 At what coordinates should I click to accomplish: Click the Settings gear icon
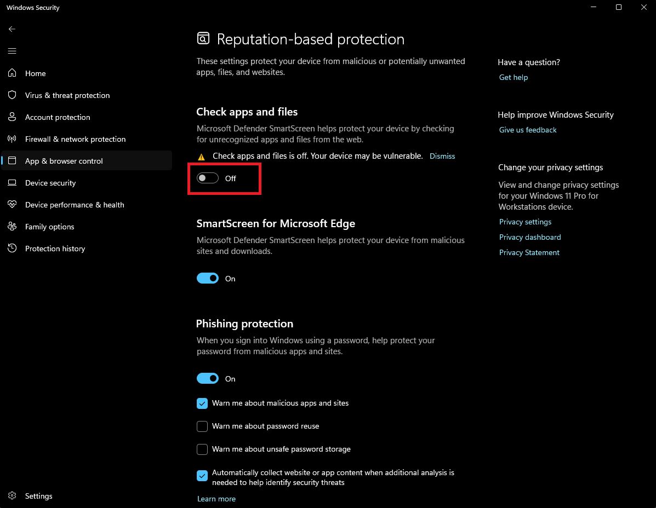click(12, 496)
